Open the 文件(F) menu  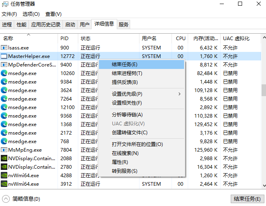point(9,14)
